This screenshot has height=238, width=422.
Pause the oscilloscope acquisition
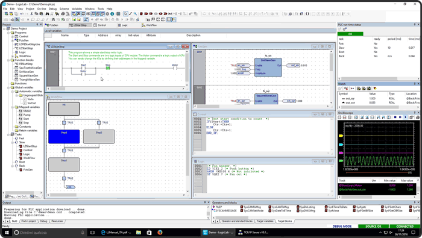coord(400,117)
